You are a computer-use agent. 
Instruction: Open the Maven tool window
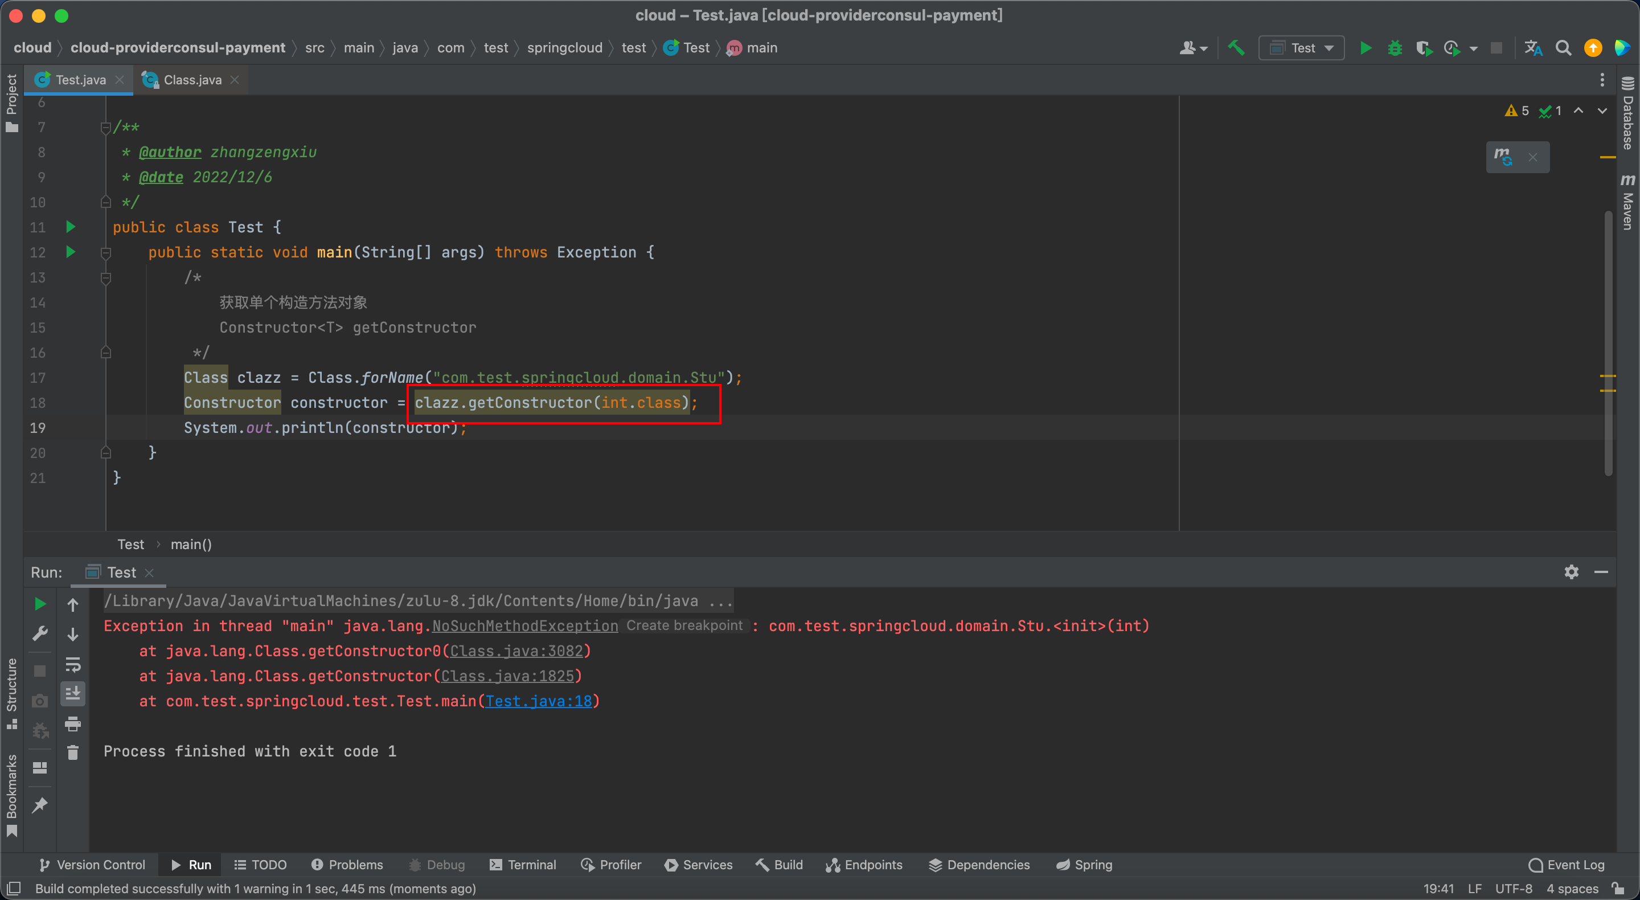click(1627, 202)
